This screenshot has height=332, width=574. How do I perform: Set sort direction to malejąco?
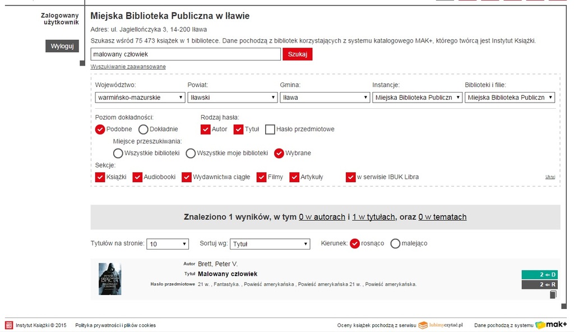(395, 244)
